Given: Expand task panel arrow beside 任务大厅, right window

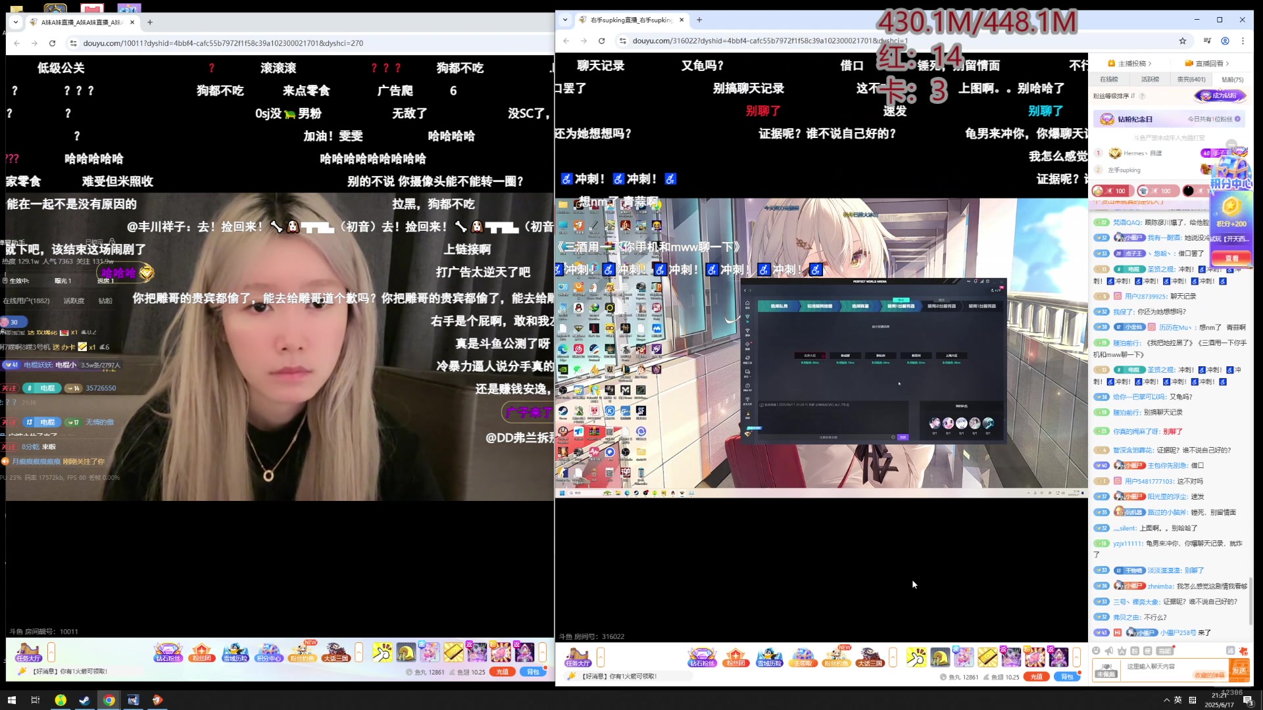Looking at the screenshot, I should [601, 656].
